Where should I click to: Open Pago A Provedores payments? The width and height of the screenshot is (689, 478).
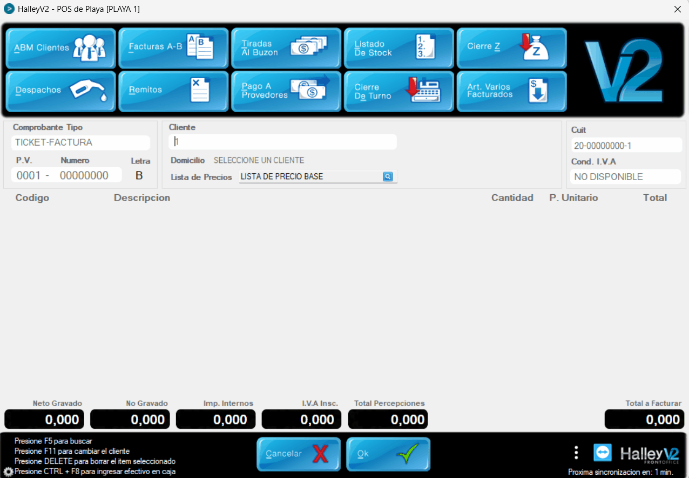pyautogui.click(x=286, y=91)
